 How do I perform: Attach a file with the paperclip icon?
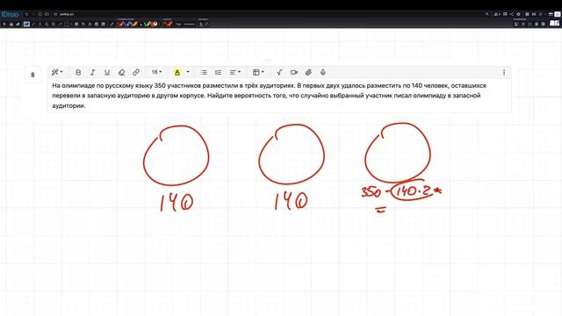point(308,72)
